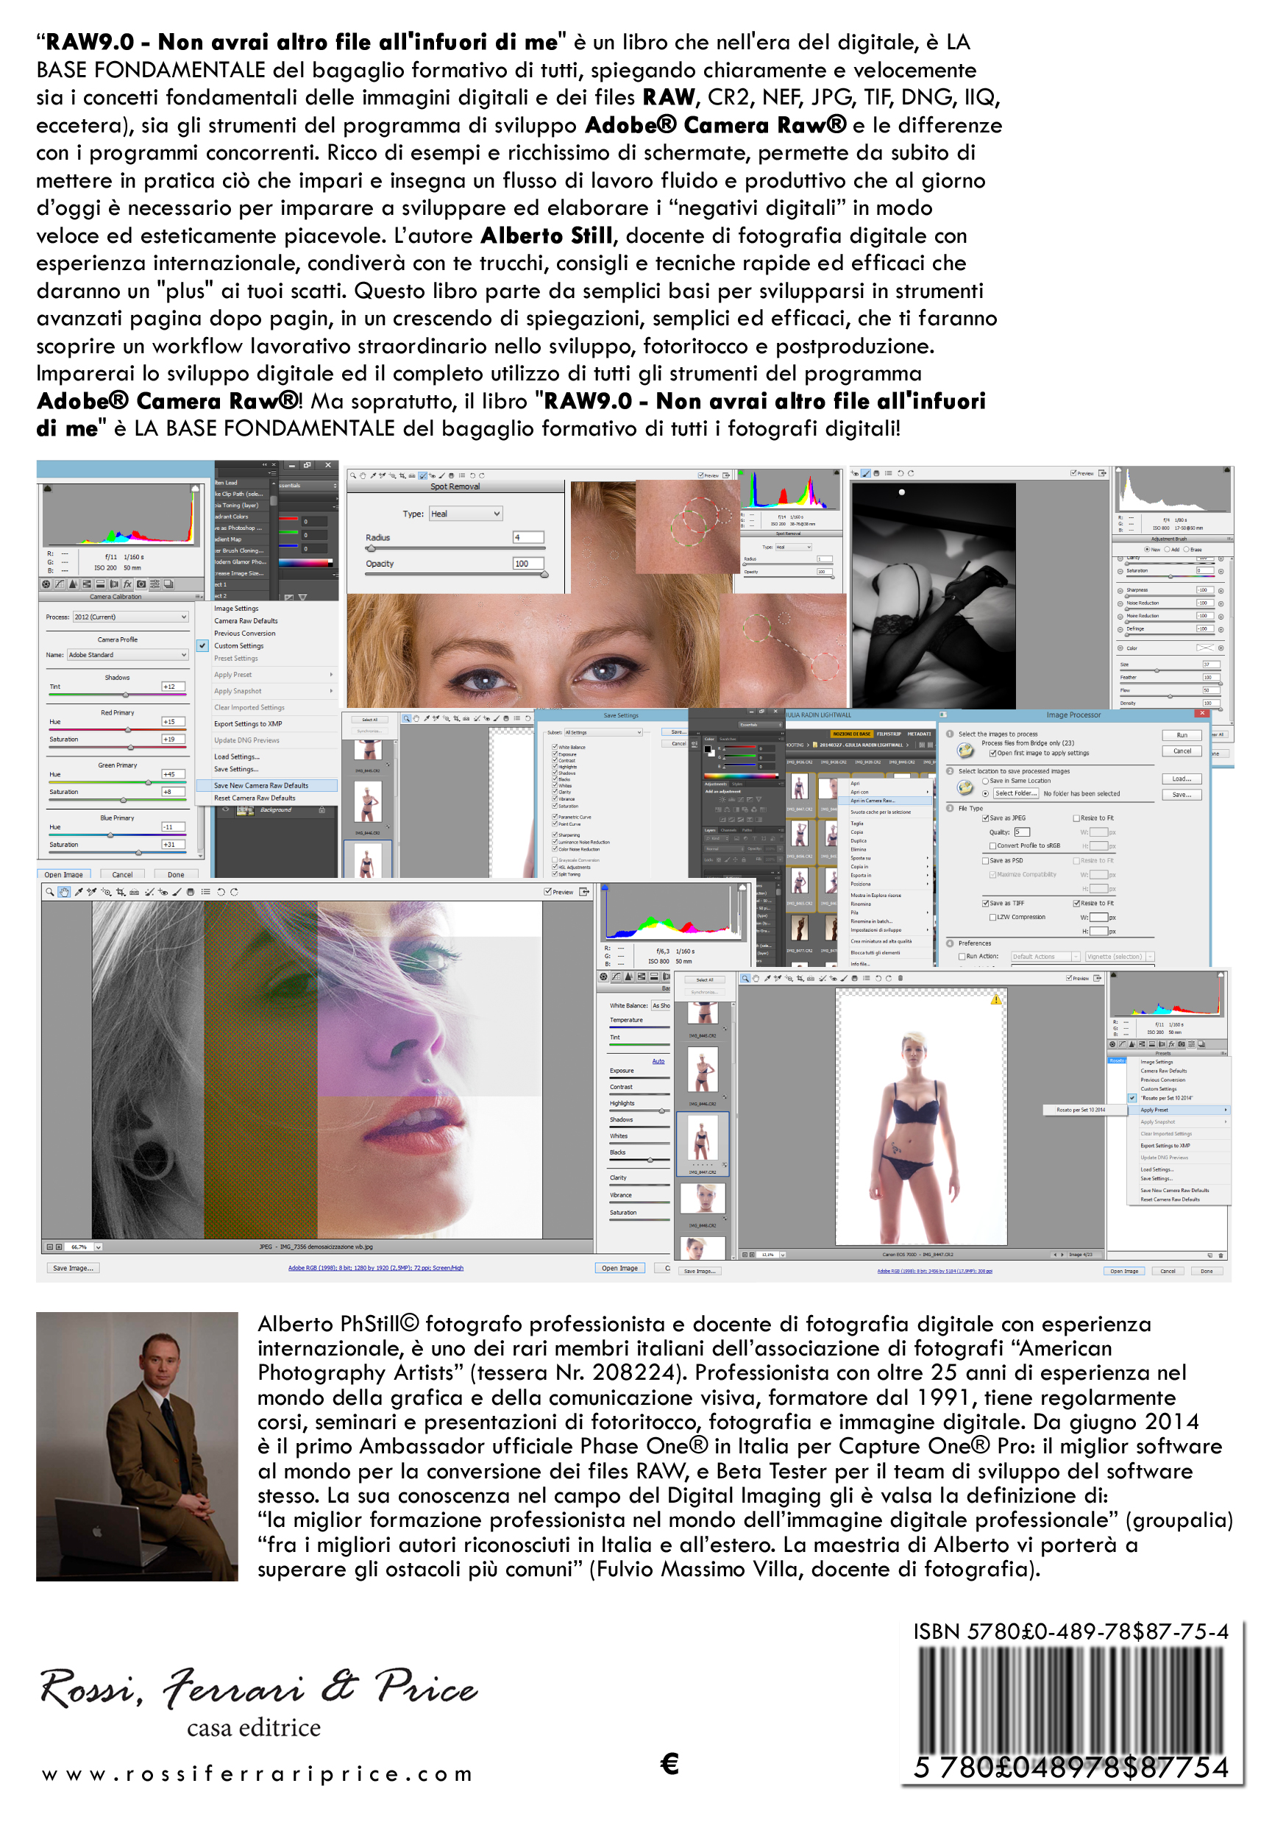Choose Save New Camera Raw Defaults menu item
This screenshot has width=1286, height=1825.
coord(266,785)
